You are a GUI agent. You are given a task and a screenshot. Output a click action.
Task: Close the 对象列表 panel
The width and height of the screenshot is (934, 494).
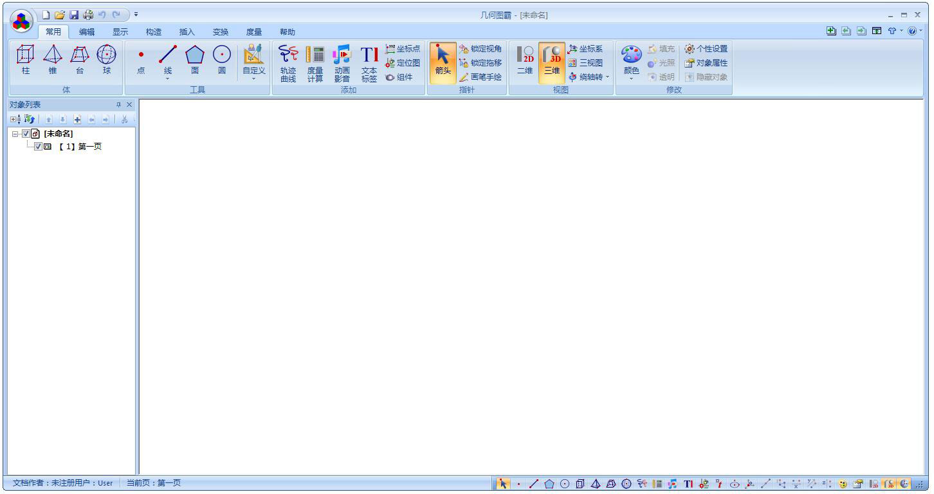[129, 105]
